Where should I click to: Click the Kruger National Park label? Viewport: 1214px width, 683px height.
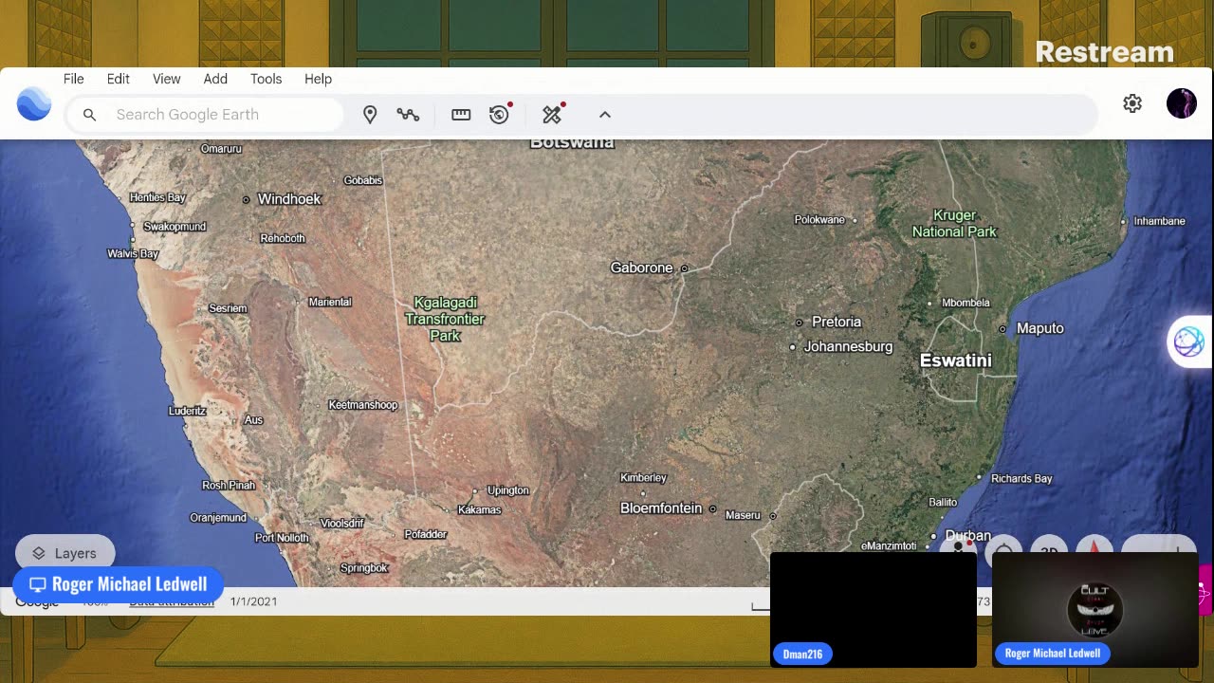[954, 223]
